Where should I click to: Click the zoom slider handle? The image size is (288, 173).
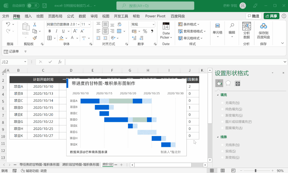pyautogui.click(x=255, y=171)
